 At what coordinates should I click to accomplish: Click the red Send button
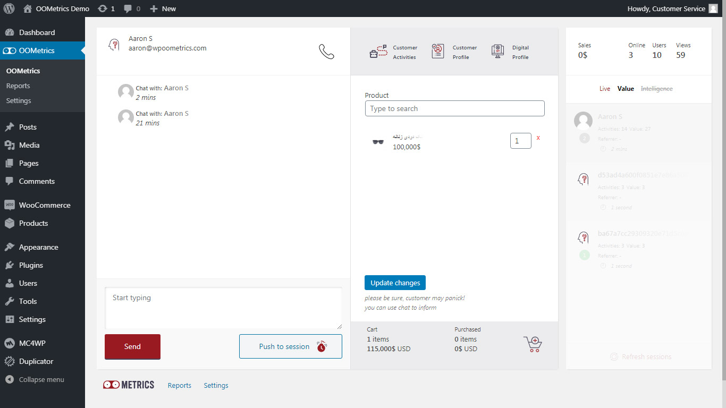pos(132,347)
